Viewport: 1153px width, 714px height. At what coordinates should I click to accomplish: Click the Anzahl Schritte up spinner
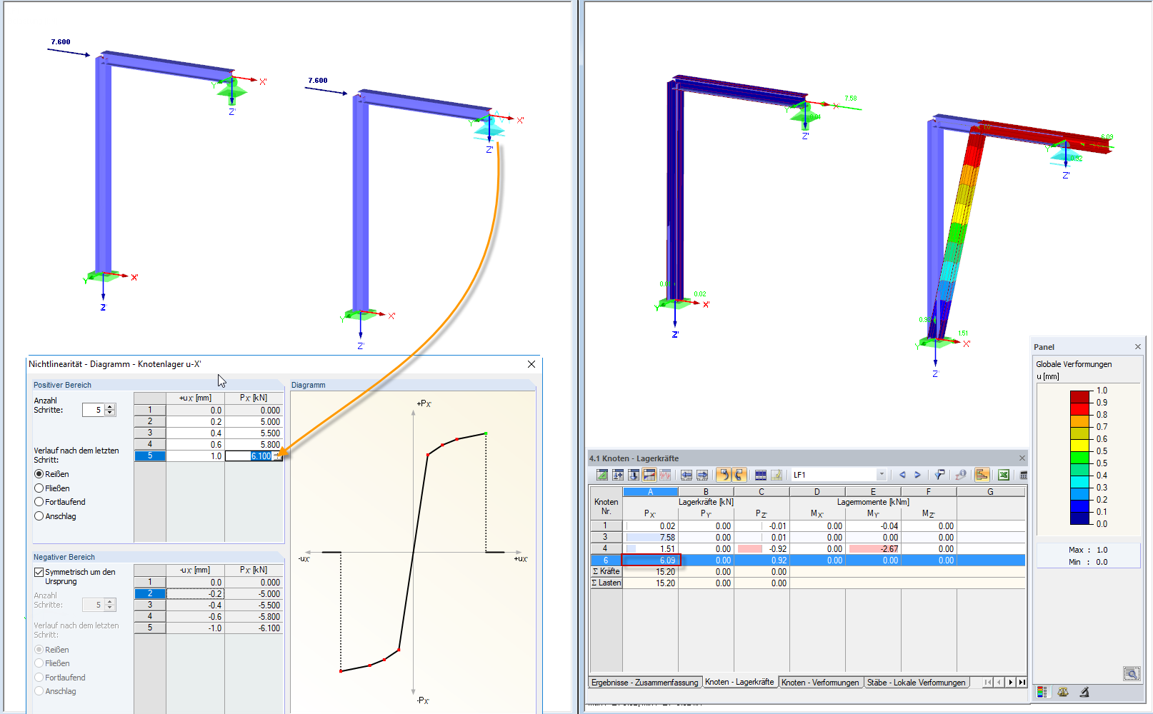[109, 406]
